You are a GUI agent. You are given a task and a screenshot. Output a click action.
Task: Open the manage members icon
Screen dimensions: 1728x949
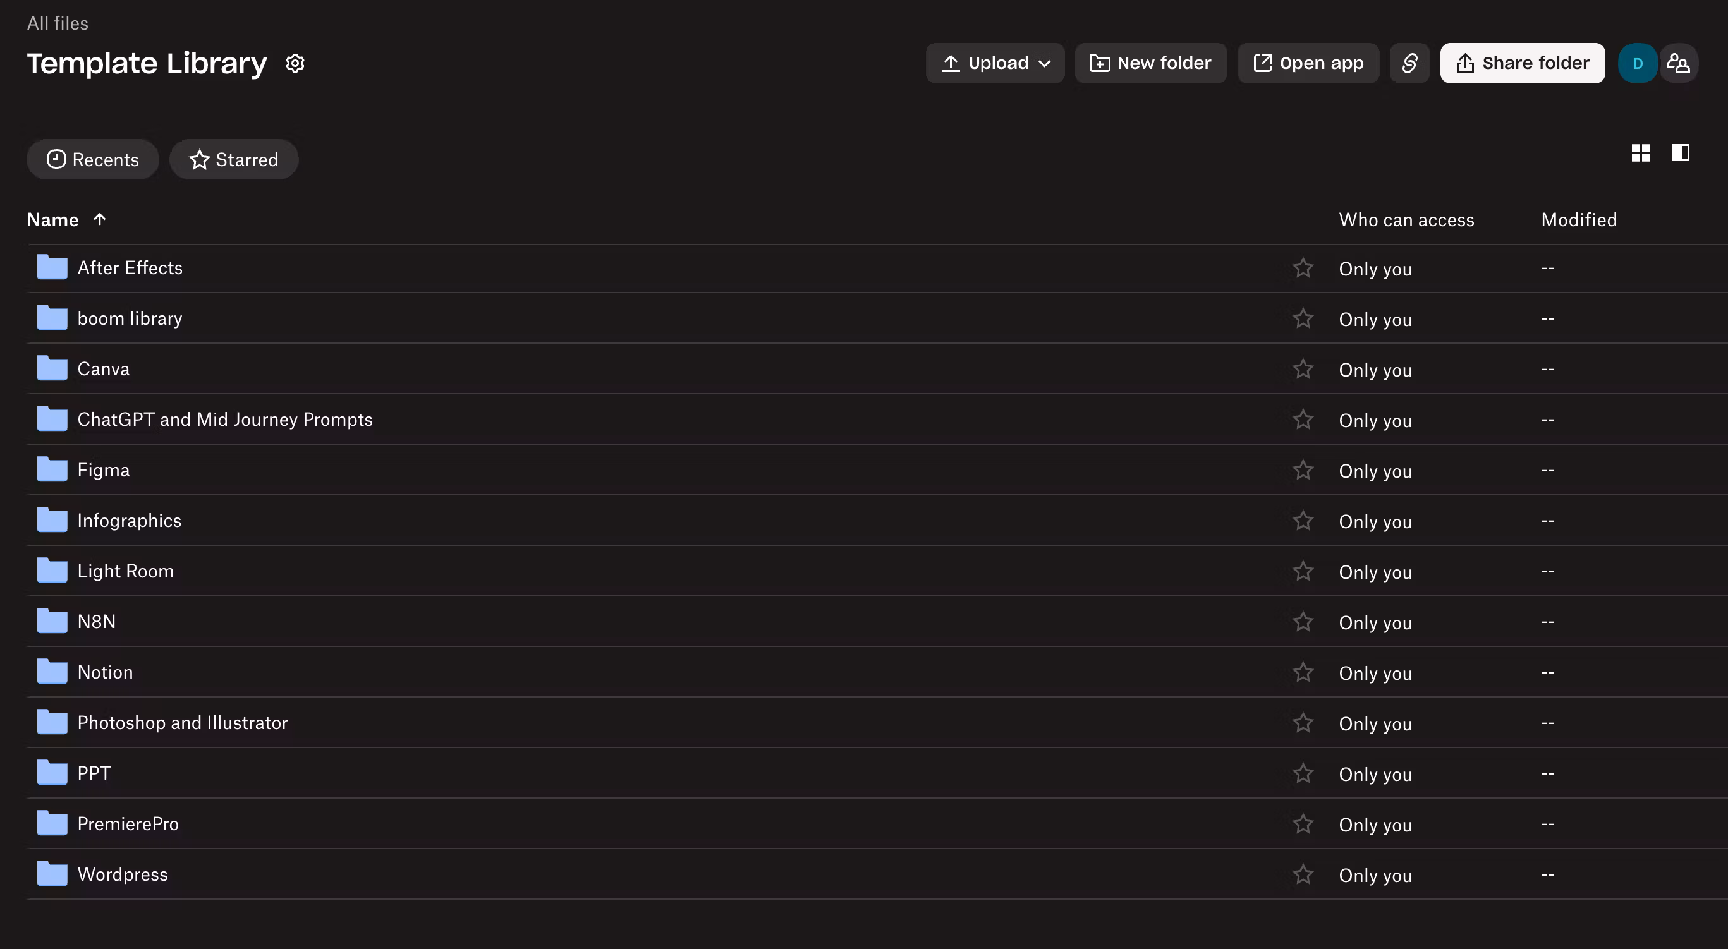coord(1678,63)
